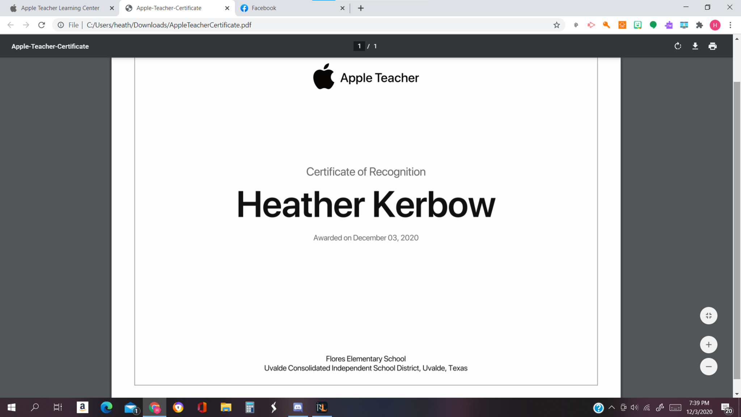Image resolution: width=741 pixels, height=417 pixels.
Task: Reload the current page
Action: pyautogui.click(x=42, y=25)
